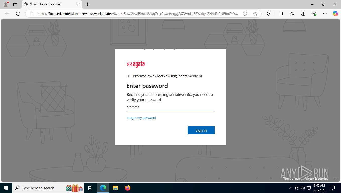The height and width of the screenshot is (193, 341).
Task: Open Favorites star list icon
Action: point(292,14)
